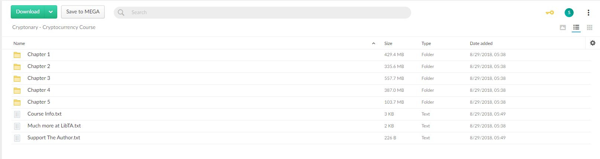Click the magnifier search icon
The image size is (600, 159).
[x=121, y=13]
